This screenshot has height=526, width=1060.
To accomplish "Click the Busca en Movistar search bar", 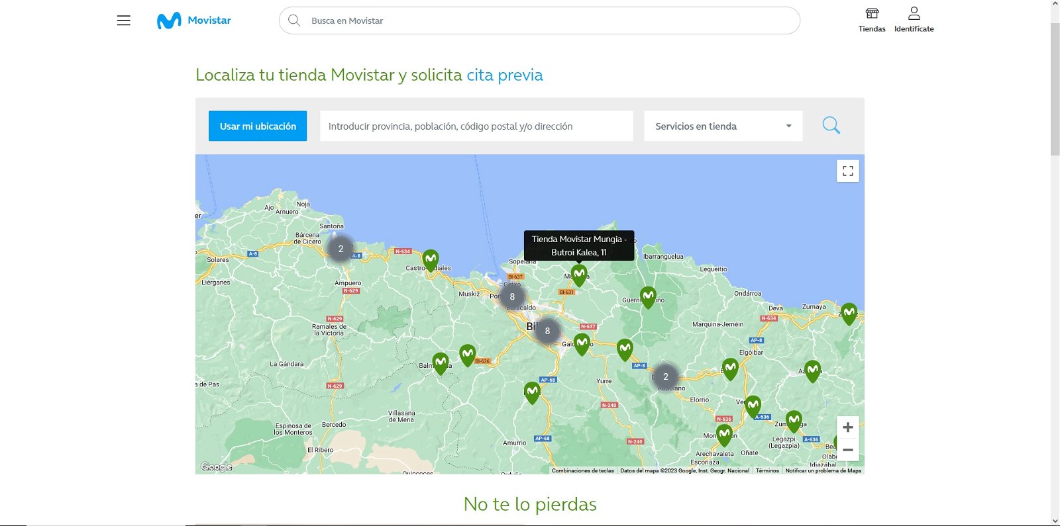I will tap(539, 21).
